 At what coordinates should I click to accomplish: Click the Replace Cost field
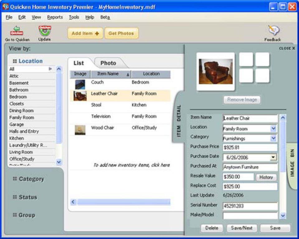click(x=250, y=186)
